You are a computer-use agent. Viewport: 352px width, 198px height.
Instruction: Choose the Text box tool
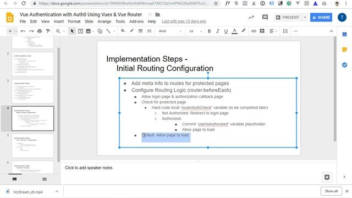pyautogui.click(x=80, y=31)
